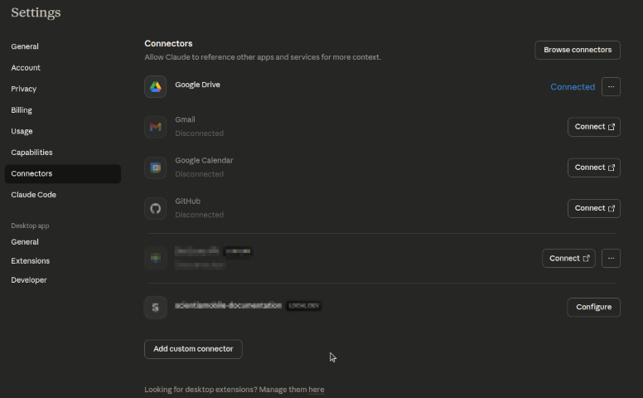Screen dimensions: 643x398
Task: Go to Account settings
Action: pos(63,68)
